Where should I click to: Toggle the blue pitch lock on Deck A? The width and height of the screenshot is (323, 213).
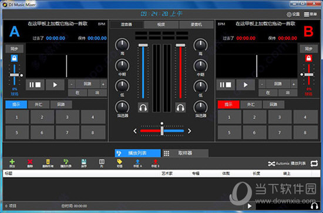pyautogui.click(x=14, y=58)
